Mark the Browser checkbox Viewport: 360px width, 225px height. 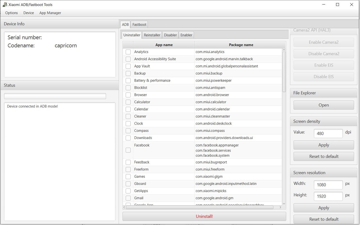pos(128,95)
